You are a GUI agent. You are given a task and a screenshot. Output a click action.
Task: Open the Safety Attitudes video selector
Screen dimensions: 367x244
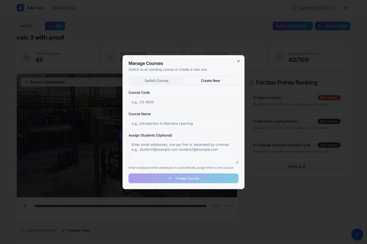click(293, 26)
